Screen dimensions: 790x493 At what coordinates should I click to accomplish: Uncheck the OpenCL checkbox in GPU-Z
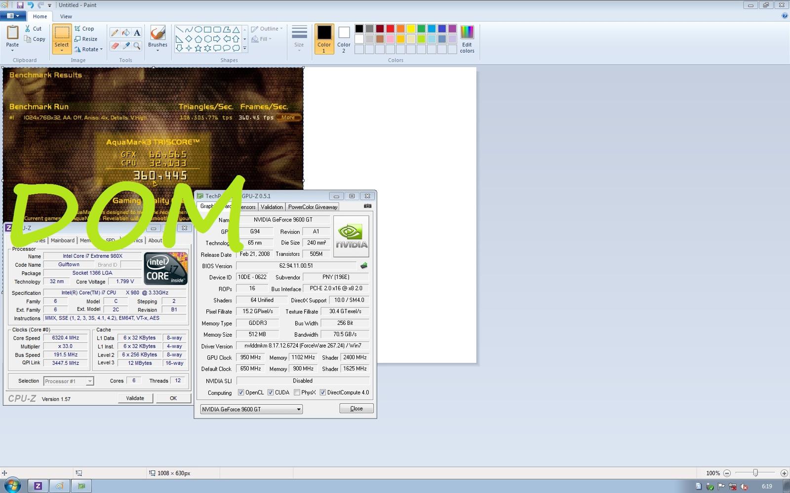pyautogui.click(x=241, y=392)
